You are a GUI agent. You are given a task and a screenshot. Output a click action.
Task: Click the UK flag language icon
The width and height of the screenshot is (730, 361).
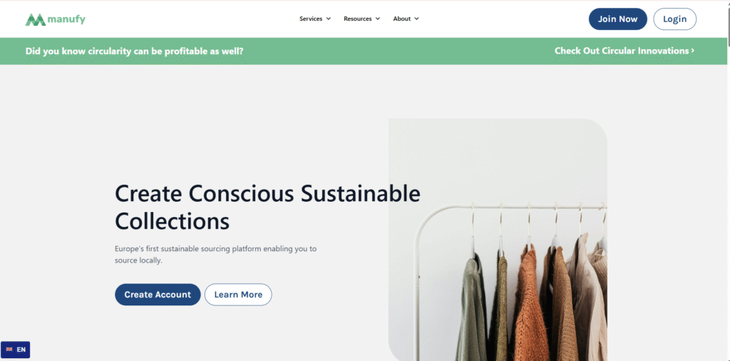tap(9, 350)
